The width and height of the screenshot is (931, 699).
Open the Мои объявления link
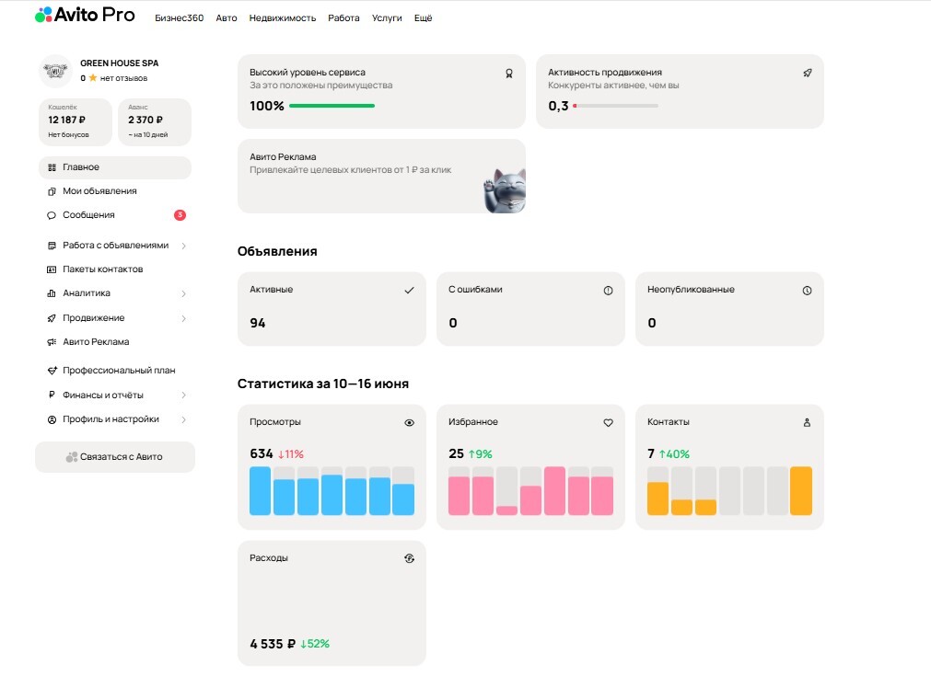pyautogui.click(x=99, y=191)
